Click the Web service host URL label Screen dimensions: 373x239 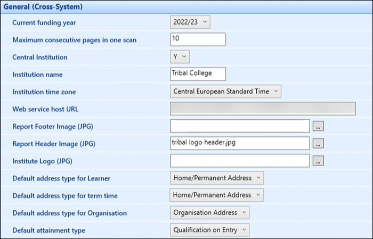(x=45, y=109)
